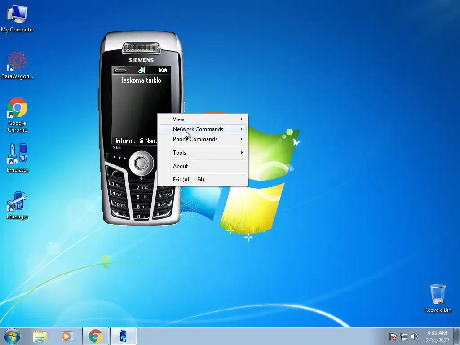The width and height of the screenshot is (460, 345).
Task: Click the phone keypad 8 tuv key
Action: (x=142, y=207)
